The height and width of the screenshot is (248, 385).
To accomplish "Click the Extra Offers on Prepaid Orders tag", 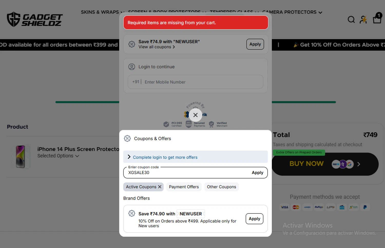I will [299, 152].
